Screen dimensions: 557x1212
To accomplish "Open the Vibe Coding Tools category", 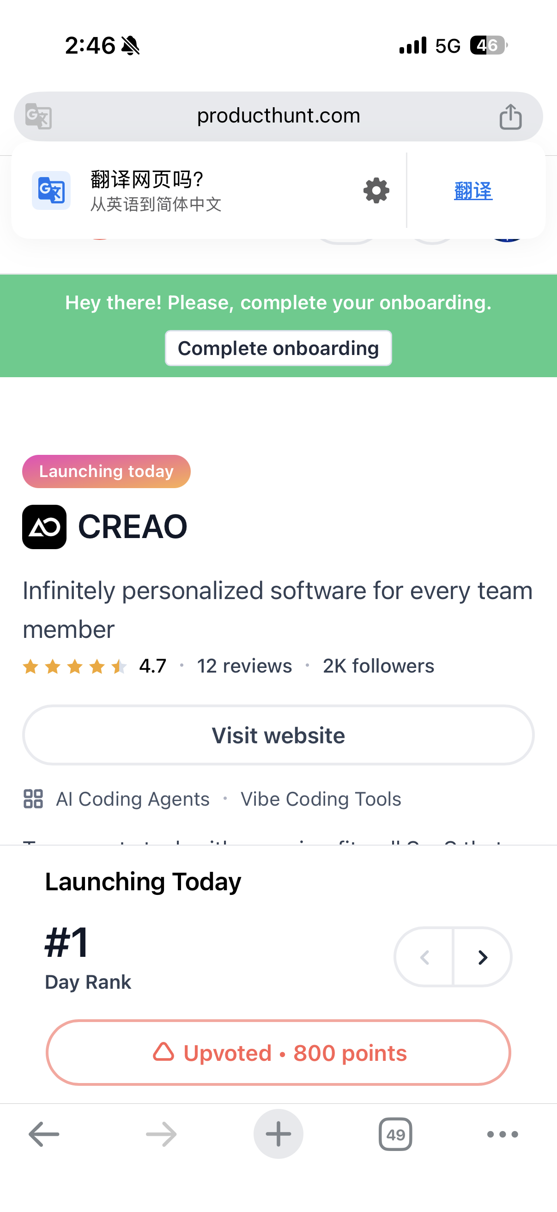I will (x=321, y=799).
